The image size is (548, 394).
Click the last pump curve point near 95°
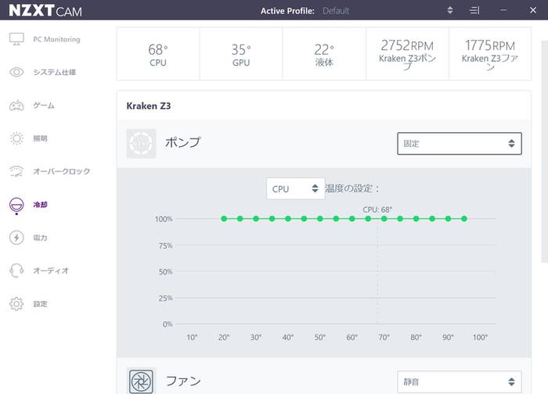click(x=464, y=219)
